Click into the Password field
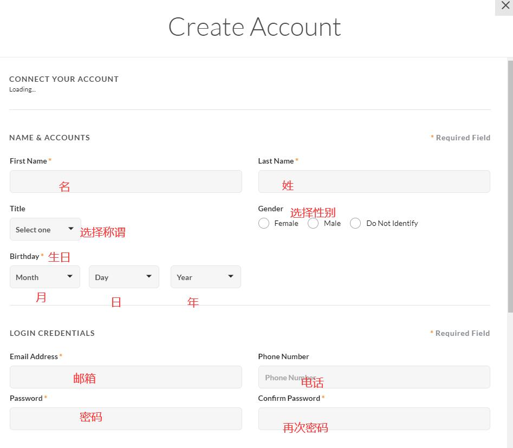The image size is (513, 448). [x=126, y=419]
